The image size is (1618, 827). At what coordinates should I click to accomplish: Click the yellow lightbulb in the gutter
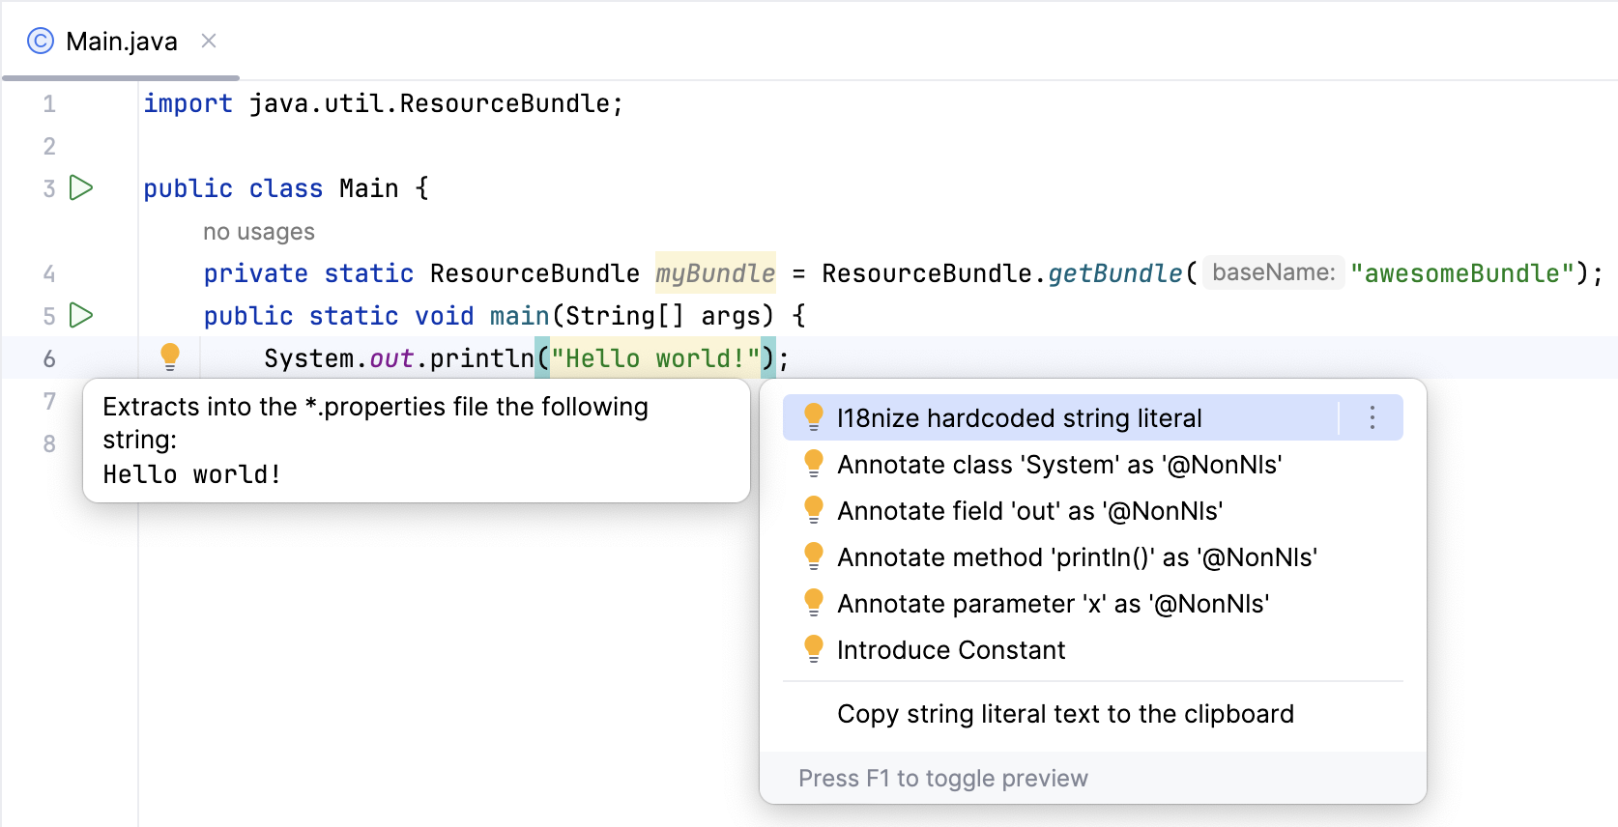(170, 356)
